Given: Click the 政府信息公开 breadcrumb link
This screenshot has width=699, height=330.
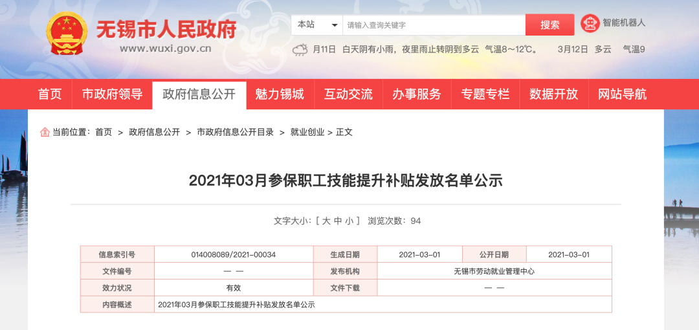Looking at the screenshot, I should [154, 132].
